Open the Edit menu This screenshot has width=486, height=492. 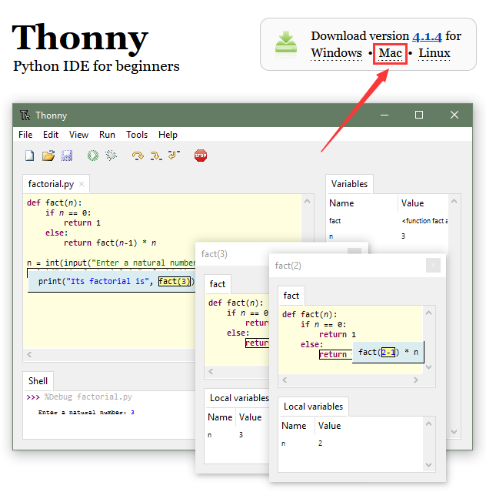51,135
